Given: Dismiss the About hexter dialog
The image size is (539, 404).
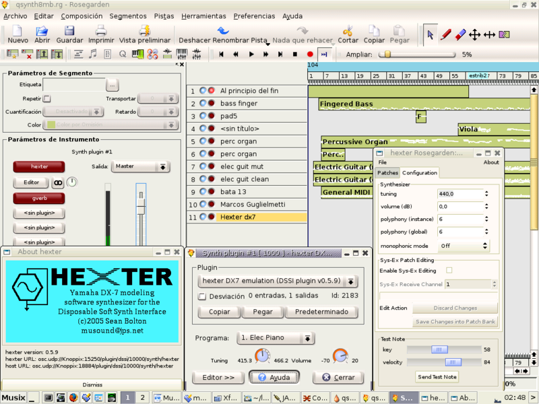Looking at the screenshot, I should (x=91, y=384).
